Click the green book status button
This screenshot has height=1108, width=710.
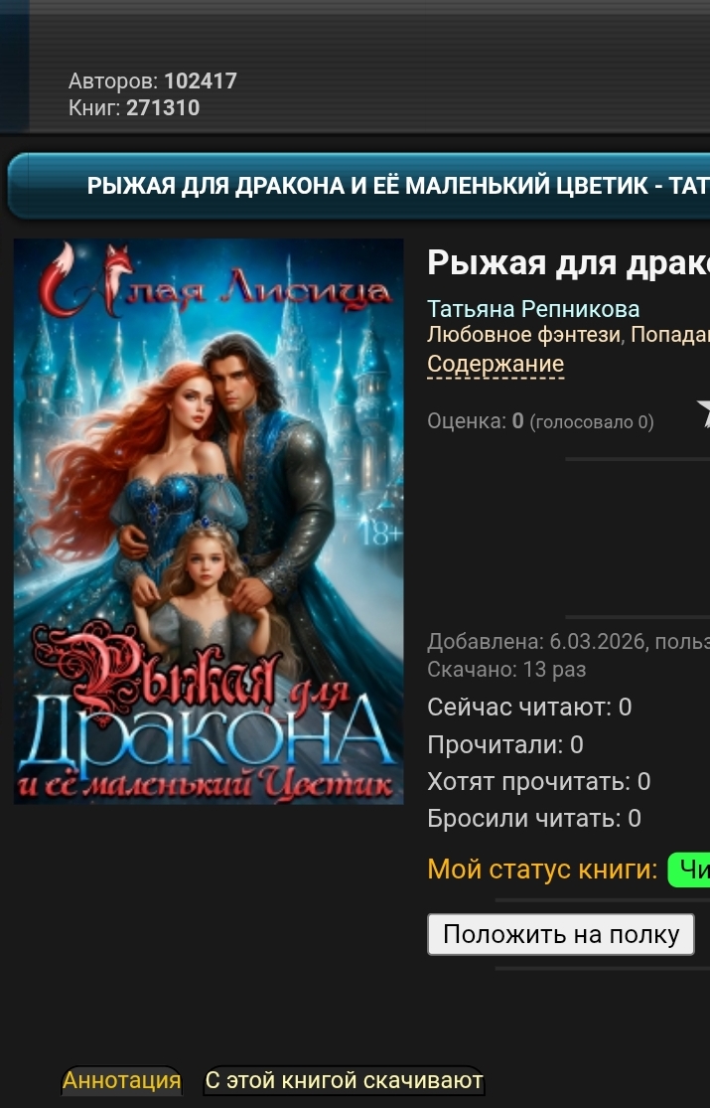click(689, 870)
